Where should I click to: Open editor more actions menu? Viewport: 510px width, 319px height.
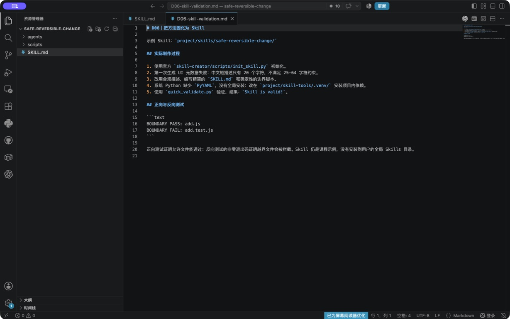[x=502, y=19]
